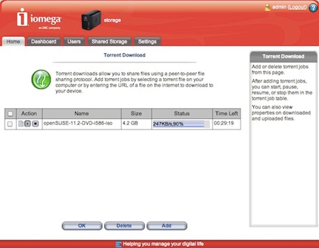Switch to the Dashboard tab

44,41
